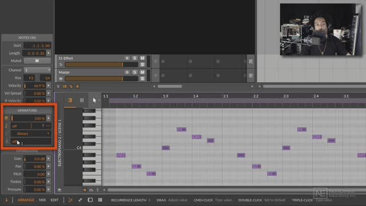Viewport: 366px width, 206px height.
Task: Switch piano roll to drum grid icon
Action: point(82,100)
